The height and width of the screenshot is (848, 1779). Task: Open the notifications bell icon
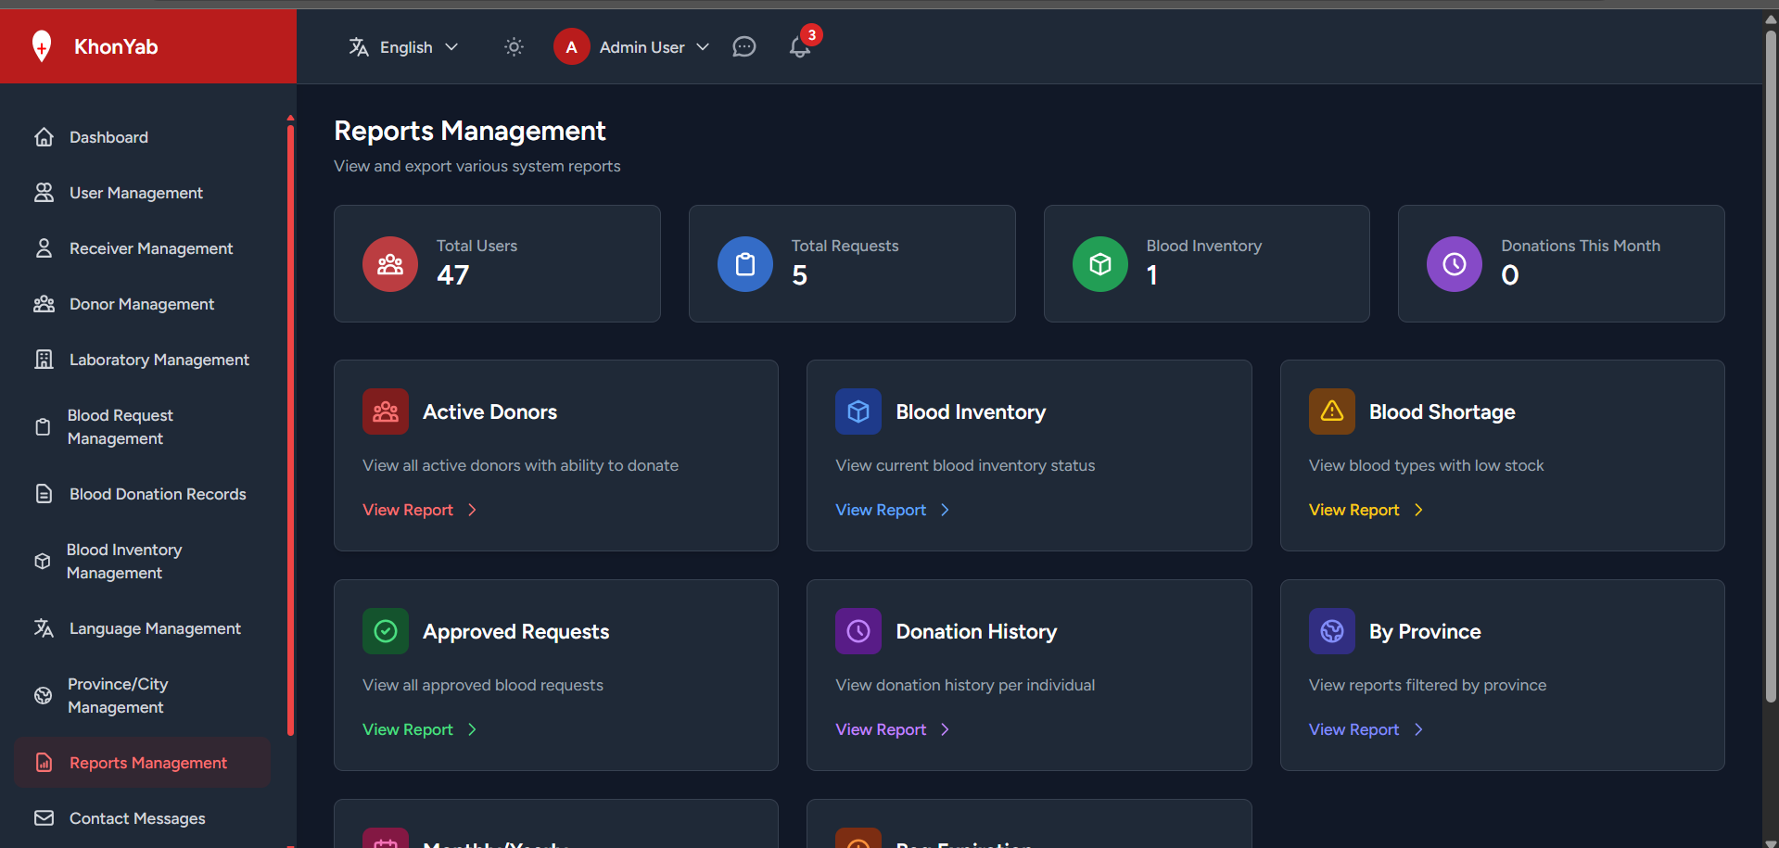(800, 47)
